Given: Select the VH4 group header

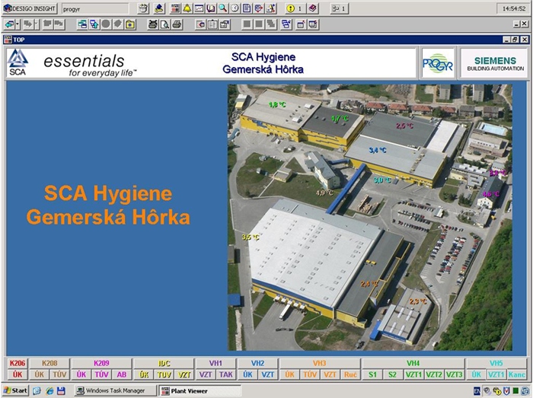Looking at the screenshot, I should point(413,363).
